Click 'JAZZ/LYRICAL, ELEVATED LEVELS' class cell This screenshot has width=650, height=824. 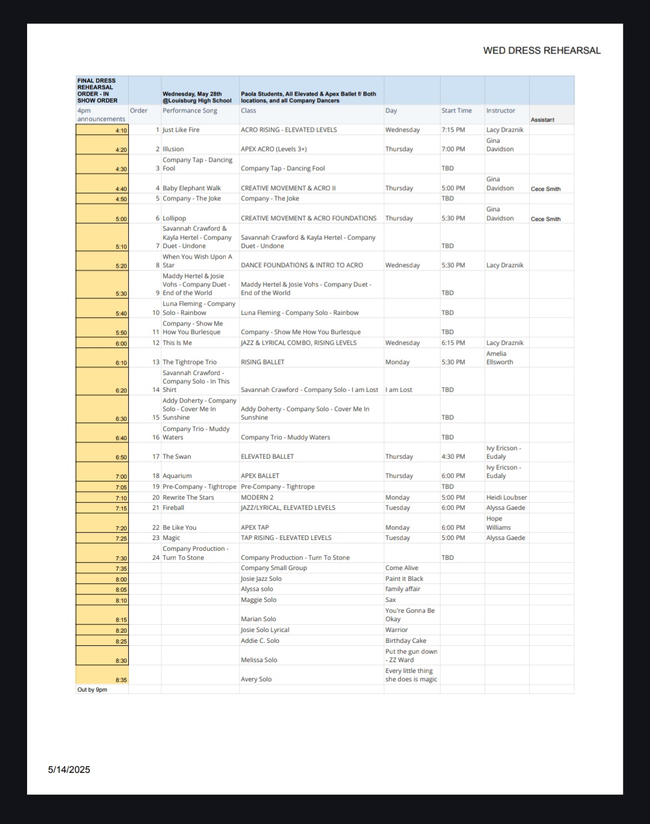[x=311, y=508]
